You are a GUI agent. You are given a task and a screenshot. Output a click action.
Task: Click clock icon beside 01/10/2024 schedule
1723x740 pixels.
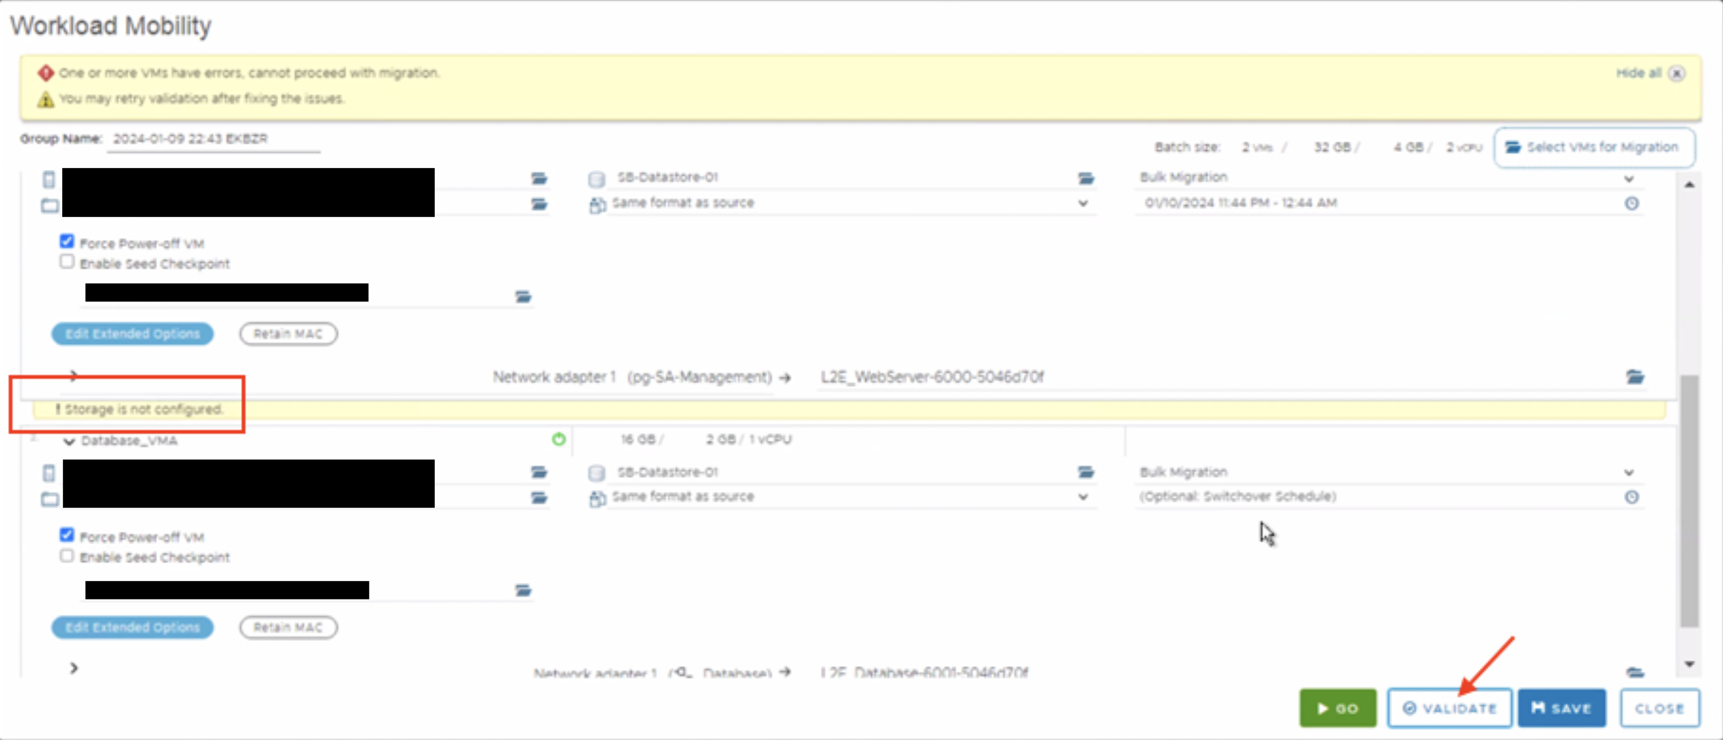click(x=1631, y=203)
